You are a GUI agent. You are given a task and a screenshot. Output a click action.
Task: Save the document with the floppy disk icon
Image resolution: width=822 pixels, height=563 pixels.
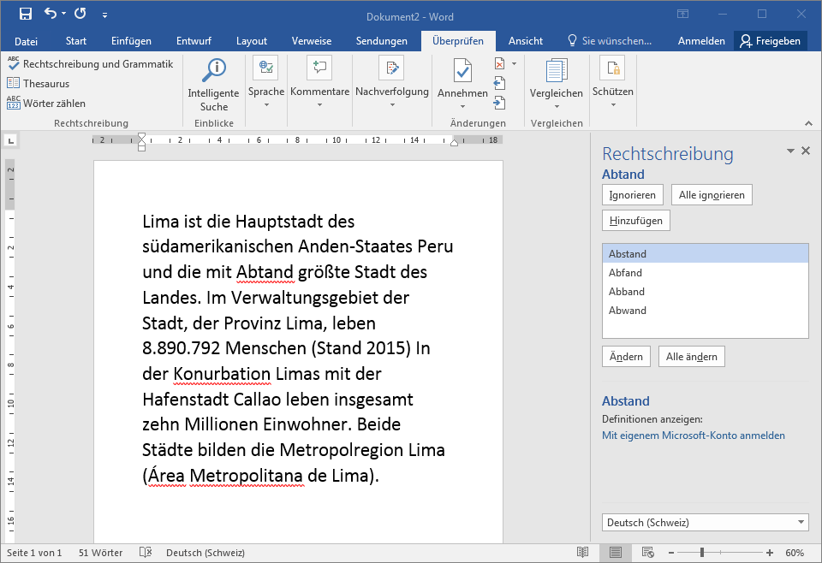25,15
